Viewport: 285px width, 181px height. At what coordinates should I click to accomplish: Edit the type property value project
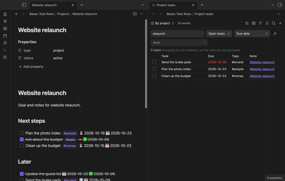(x=59, y=50)
